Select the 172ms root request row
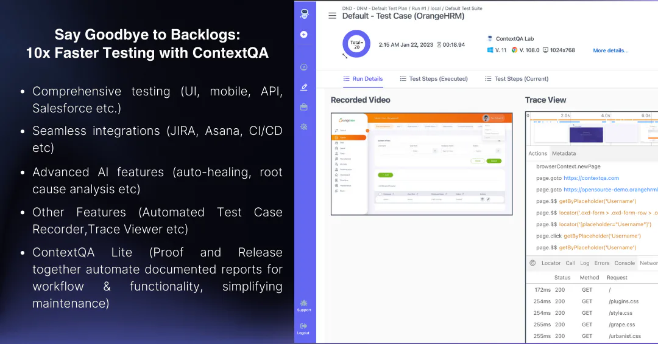This screenshot has height=344, width=658. coord(592,289)
